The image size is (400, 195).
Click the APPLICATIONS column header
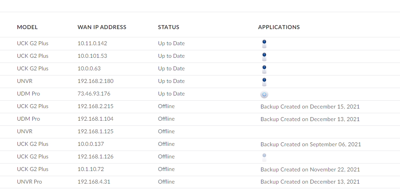[x=279, y=27]
